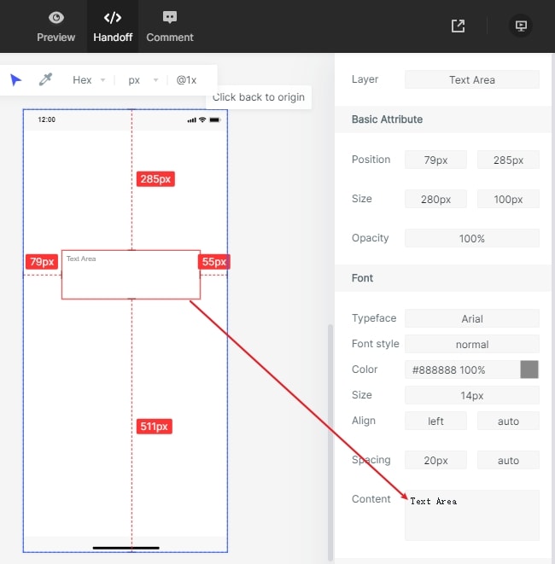Open the Hex color format dropdown
Image resolution: width=555 pixels, height=564 pixels.
pyautogui.click(x=89, y=80)
